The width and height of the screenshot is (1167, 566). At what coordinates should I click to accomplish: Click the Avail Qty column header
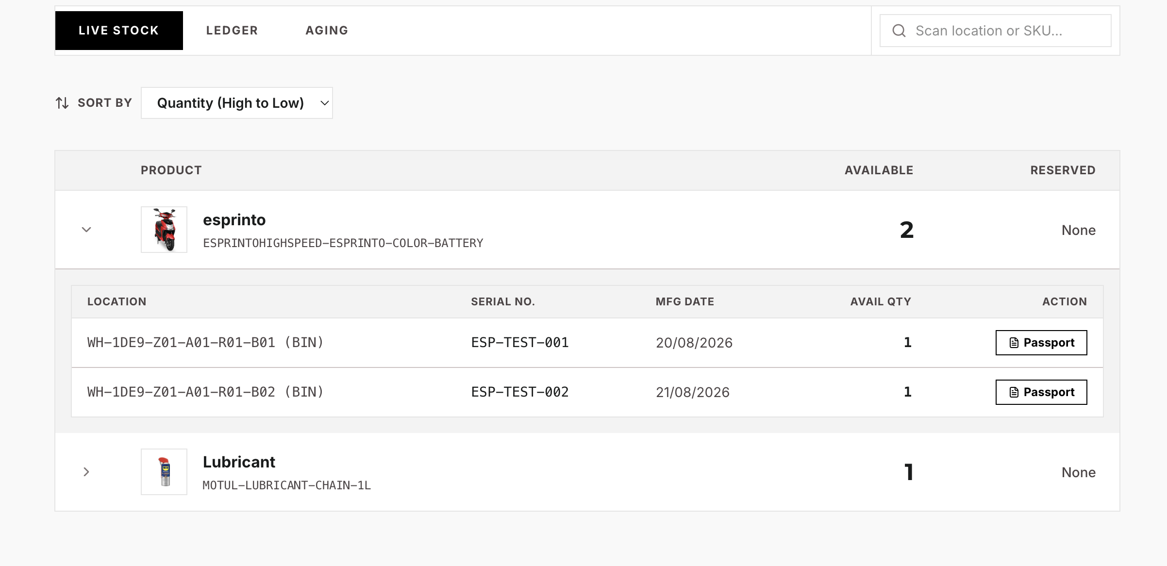(x=881, y=302)
